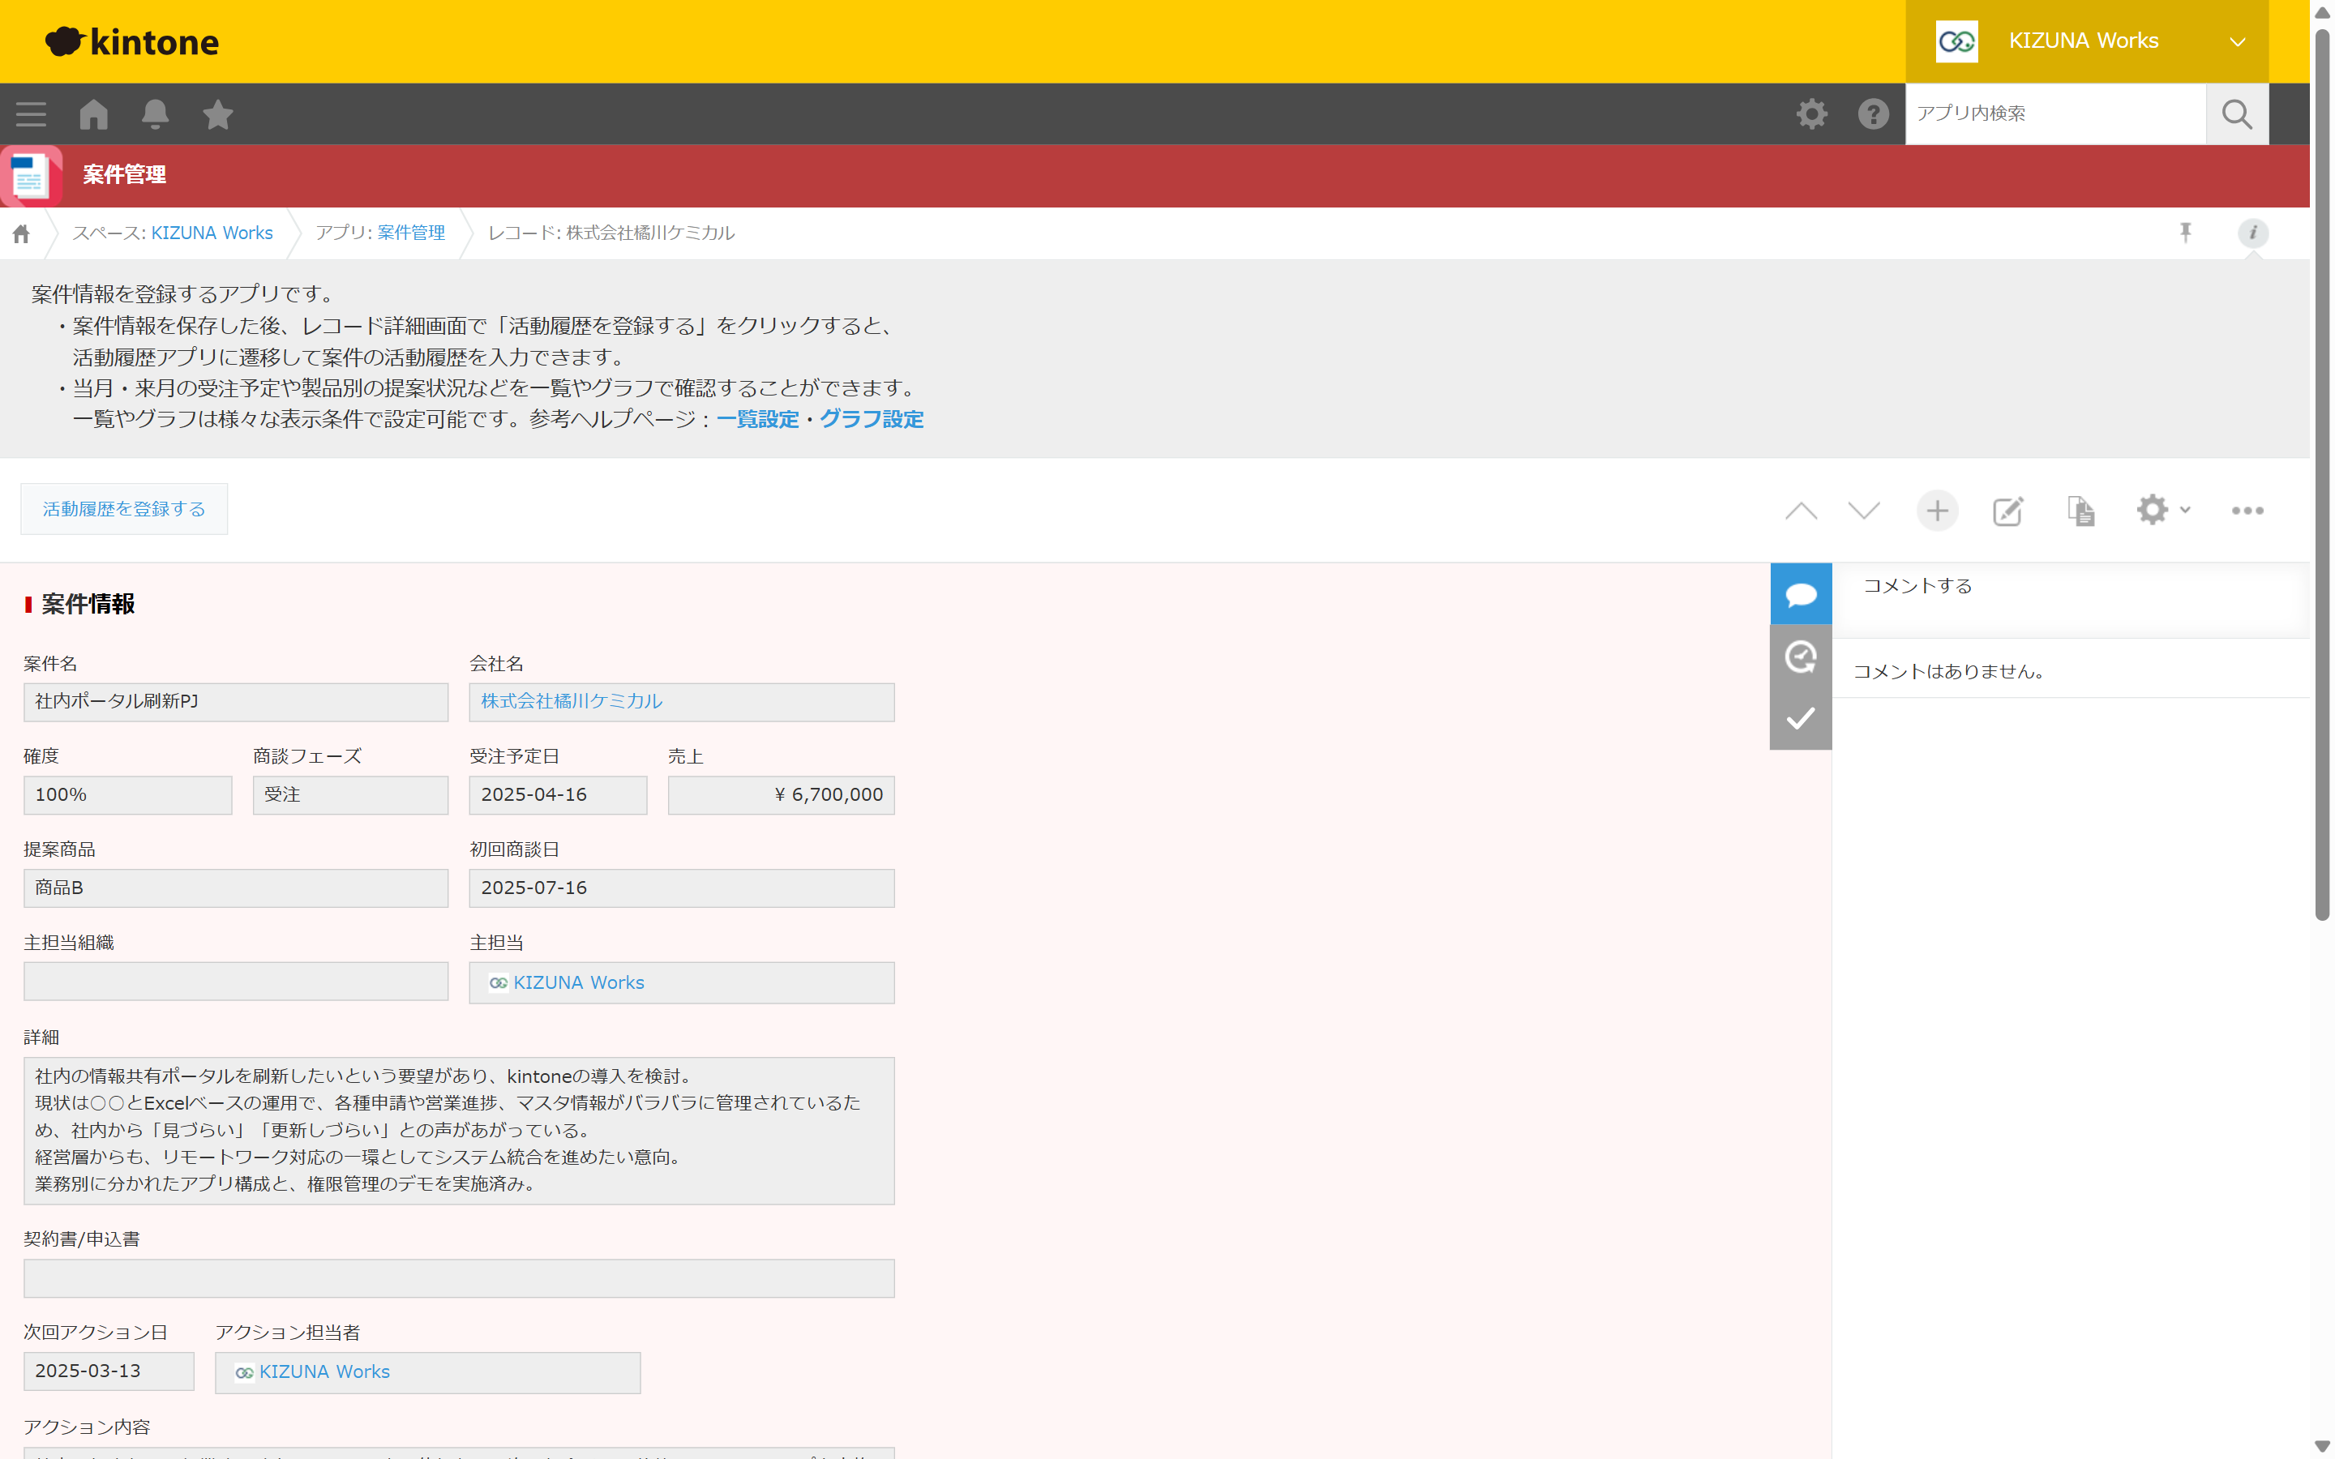Click the 商品B 提案商品 value
The height and width of the screenshot is (1459, 2335).
(235, 888)
